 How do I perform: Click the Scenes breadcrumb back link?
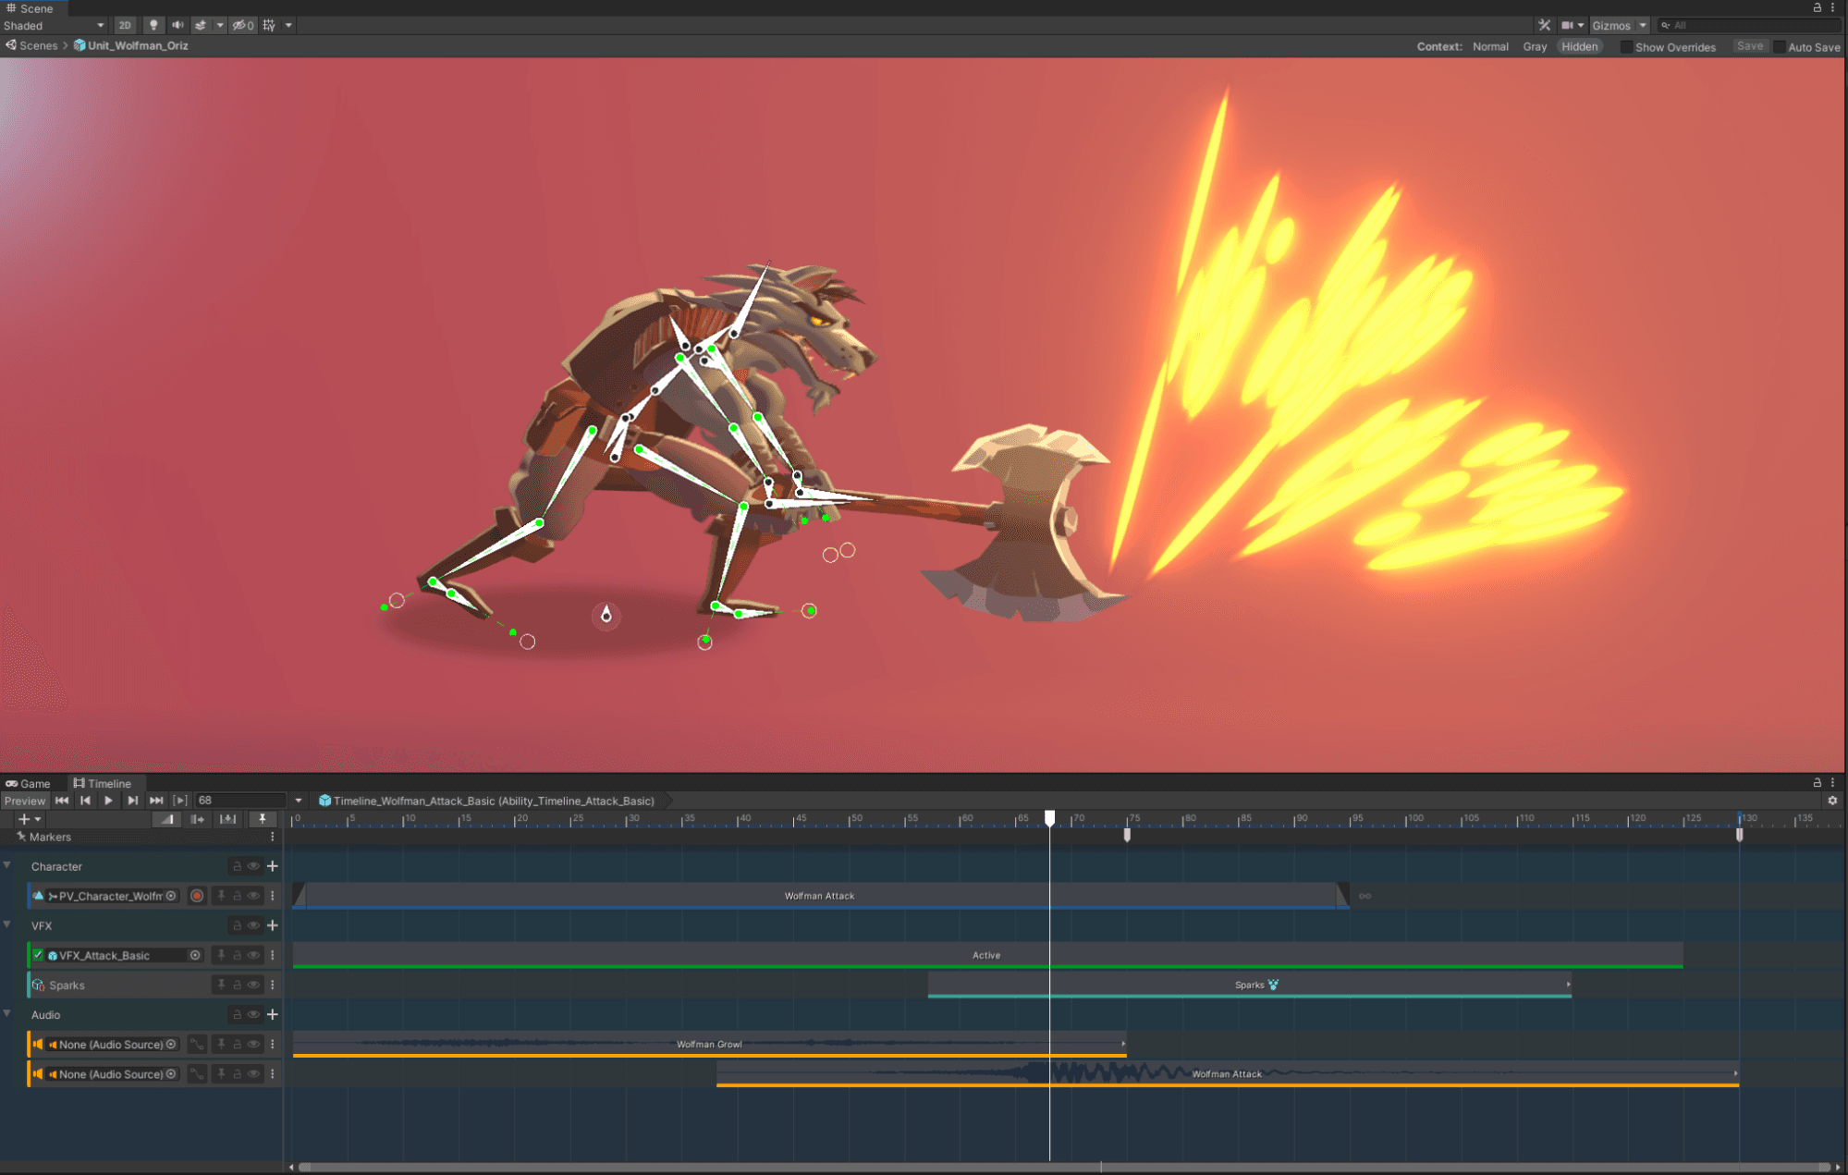tap(31, 45)
